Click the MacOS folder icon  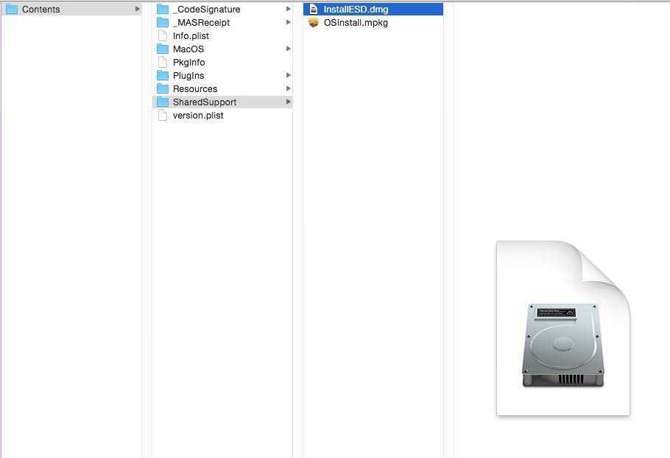pyautogui.click(x=163, y=49)
